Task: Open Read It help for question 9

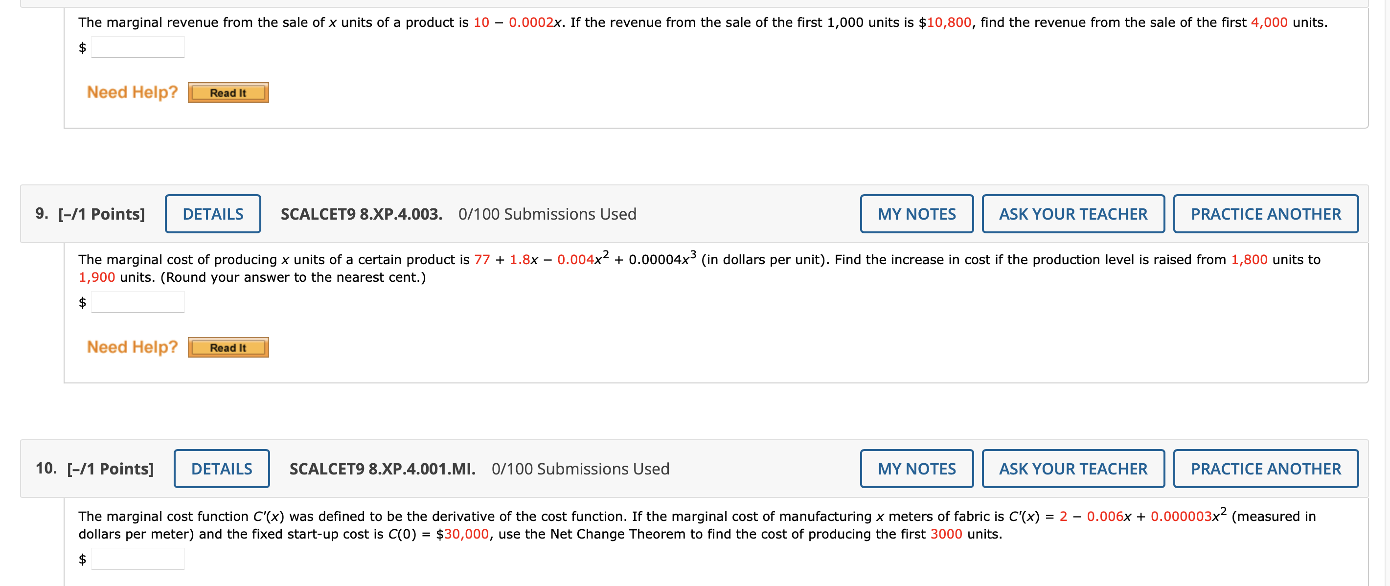Action: tap(228, 347)
